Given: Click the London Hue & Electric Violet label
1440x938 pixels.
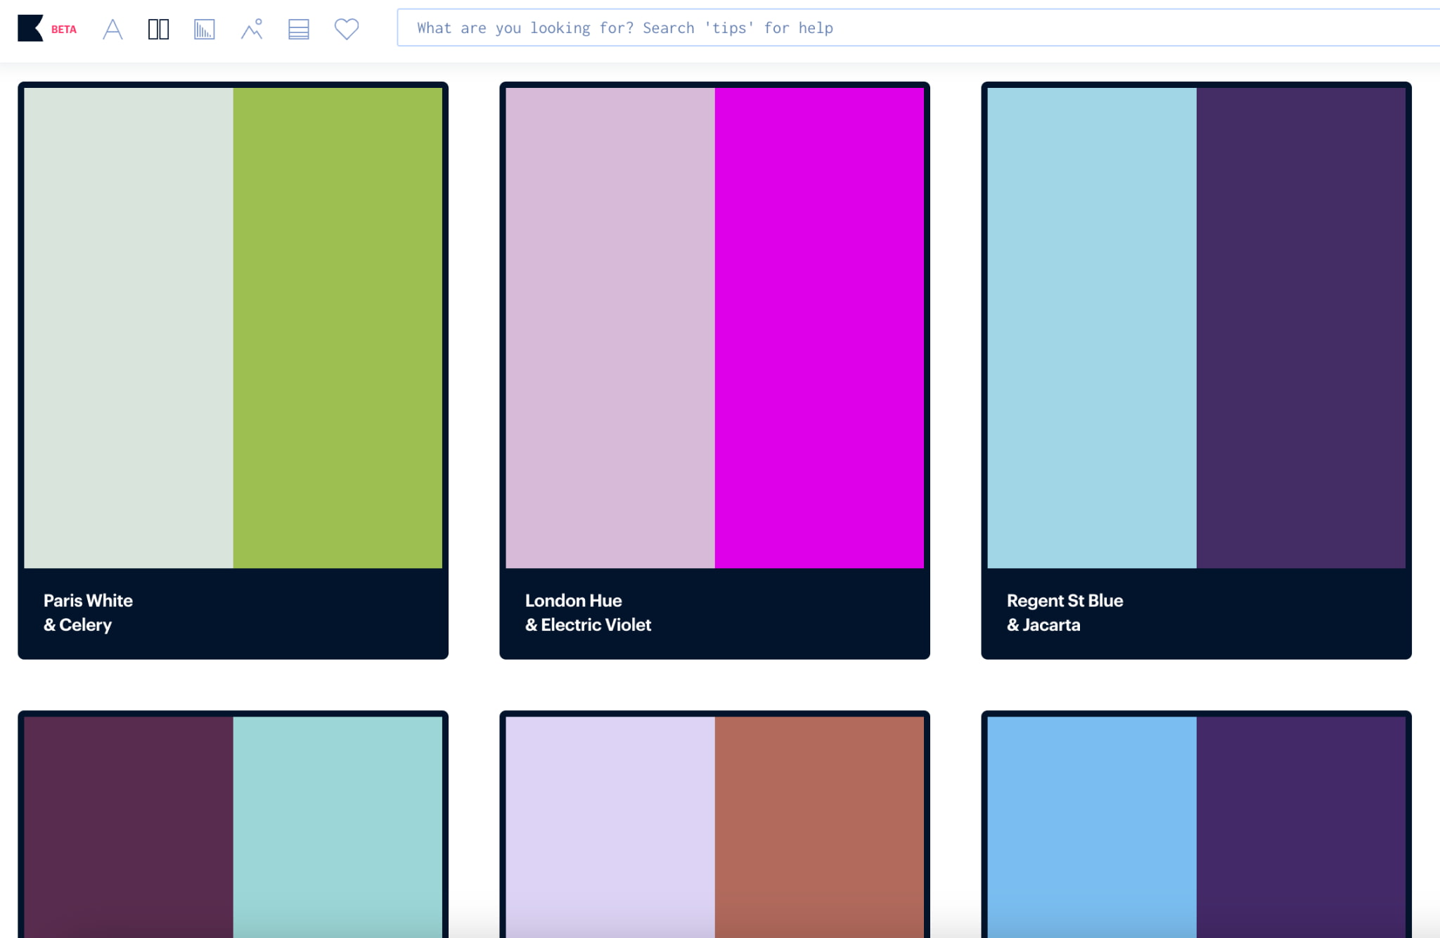Looking at the screenshot, I should tap(588, 612).
